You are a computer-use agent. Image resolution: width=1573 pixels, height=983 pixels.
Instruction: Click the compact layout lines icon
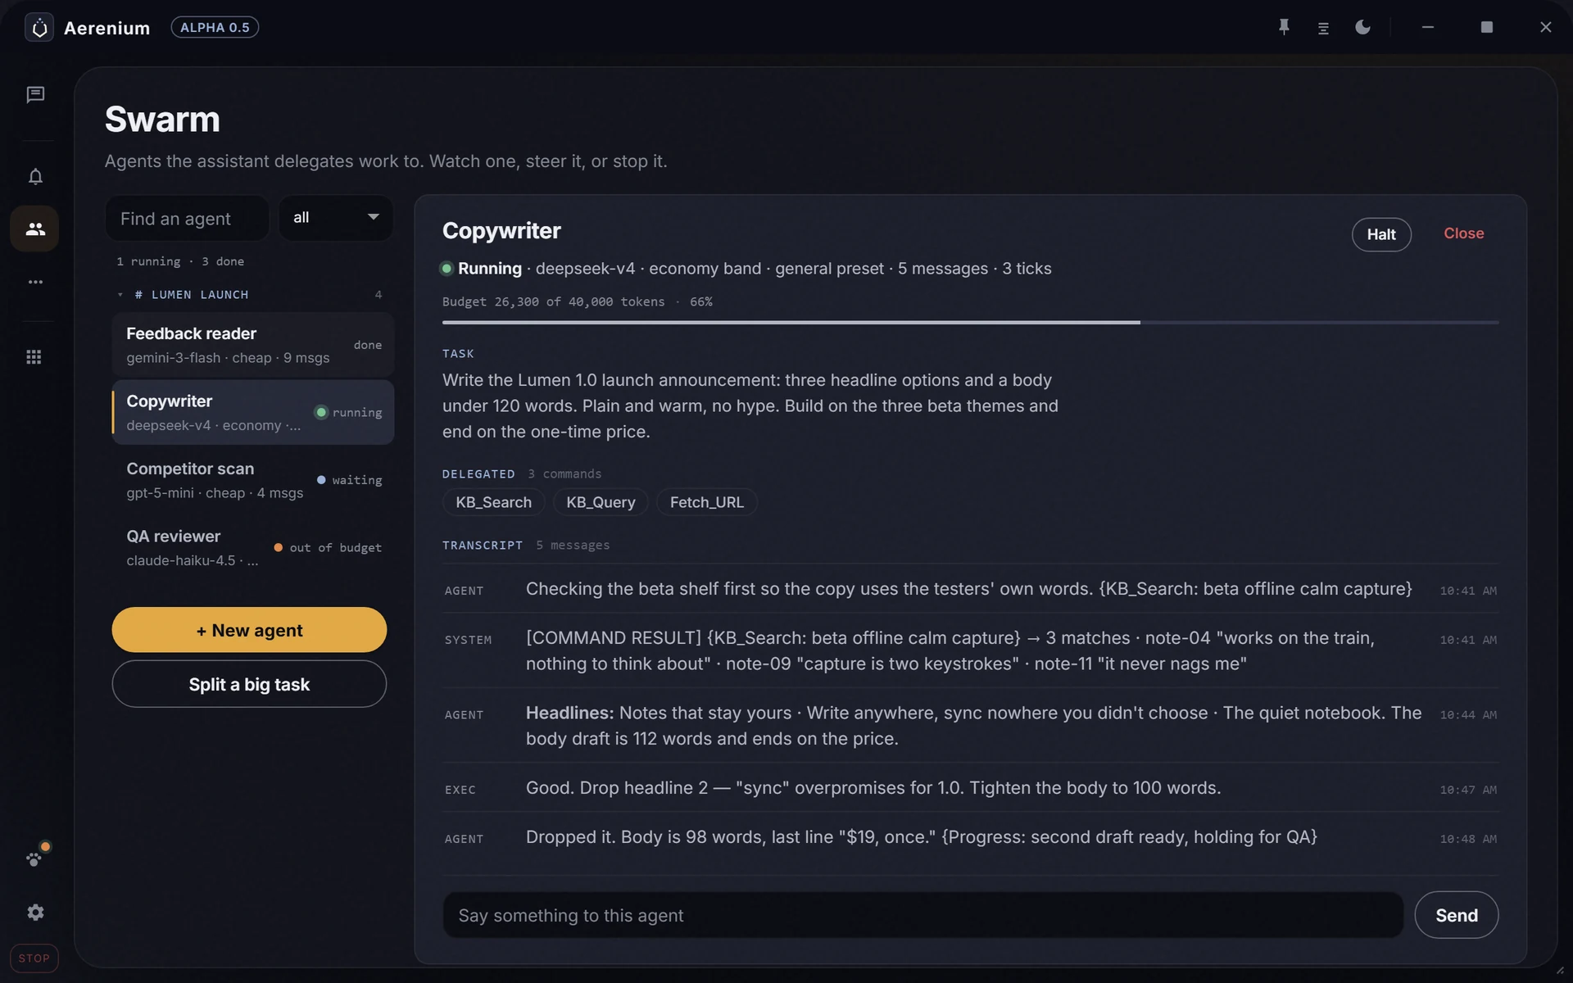click(1323, 28)
